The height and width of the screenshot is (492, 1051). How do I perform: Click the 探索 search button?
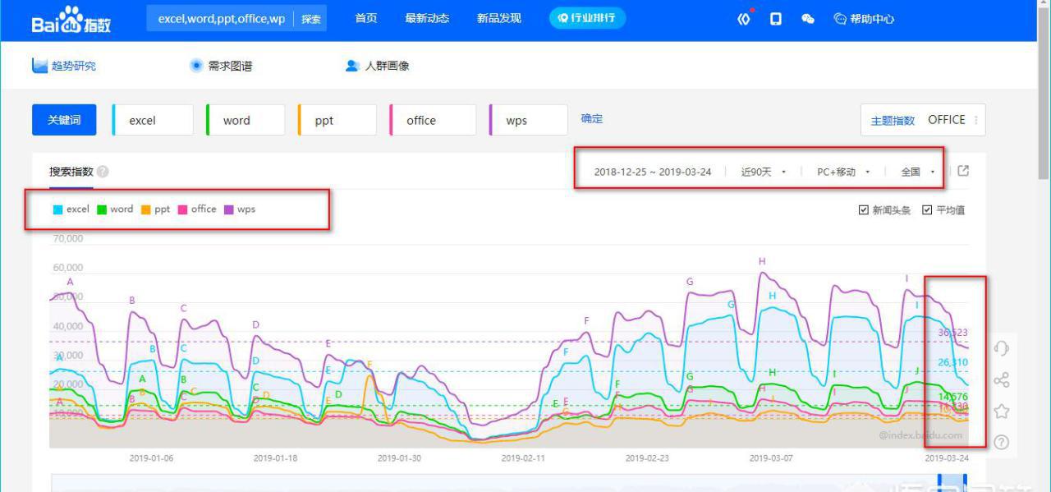pos(311,19)
